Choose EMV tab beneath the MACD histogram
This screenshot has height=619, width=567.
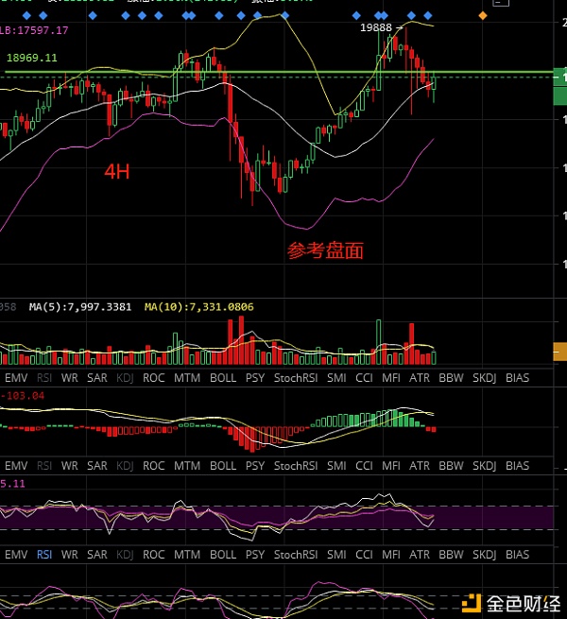pos(16,466)
